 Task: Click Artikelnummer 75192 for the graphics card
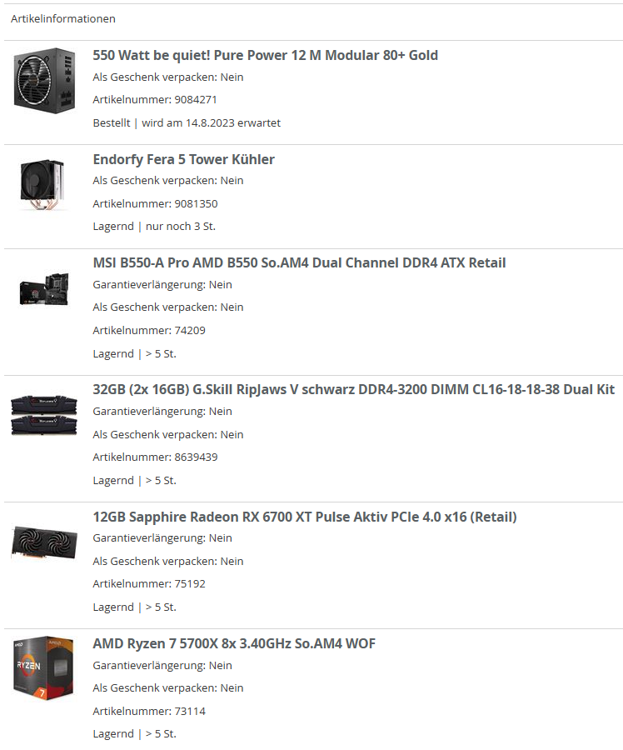coord(149,584)
